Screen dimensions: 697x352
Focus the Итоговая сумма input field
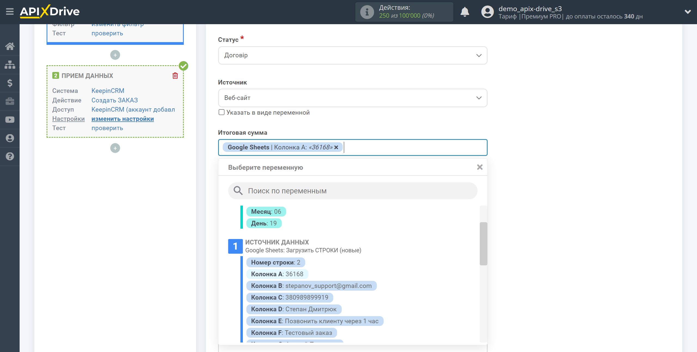tap(353, 147)
